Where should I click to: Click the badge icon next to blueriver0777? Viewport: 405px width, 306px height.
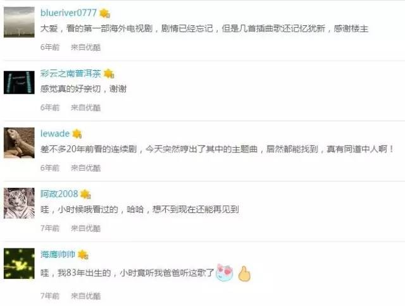click(105, 13)
